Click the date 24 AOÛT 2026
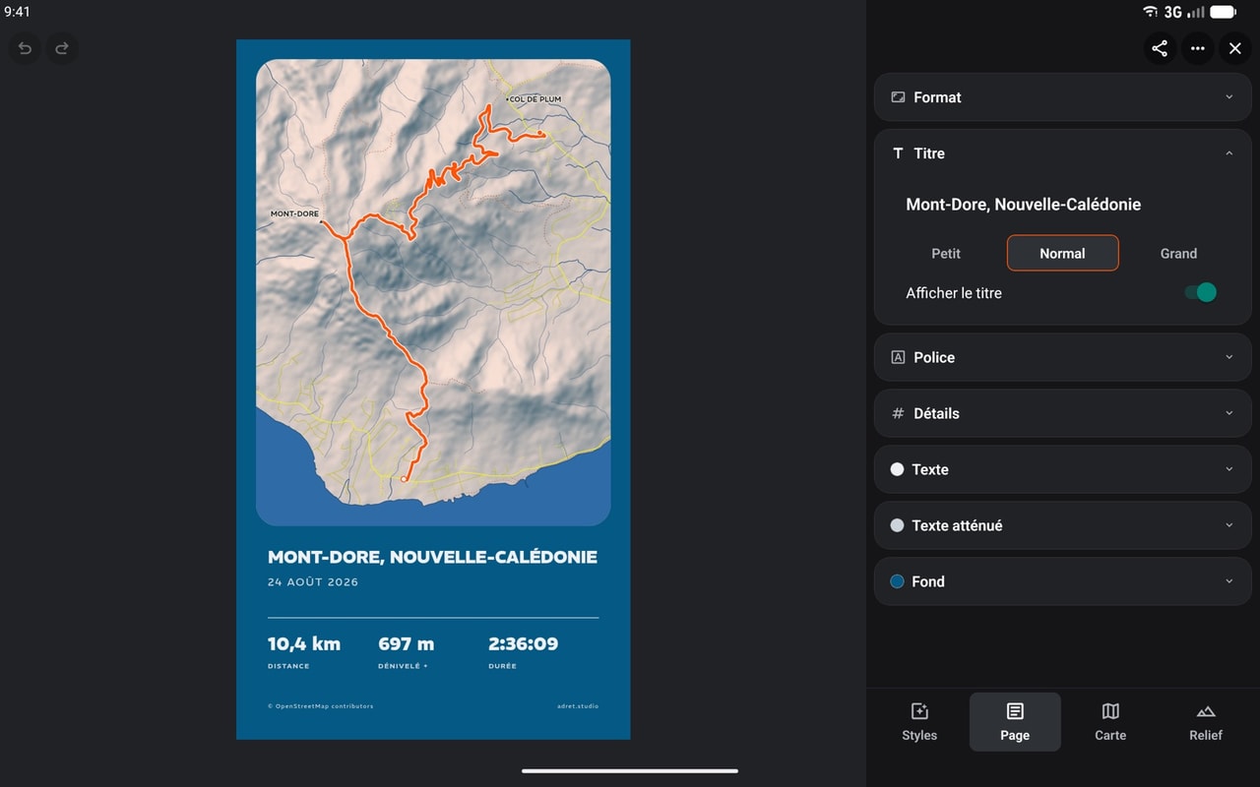The image size is (1260, 787). tap(313, 582)
